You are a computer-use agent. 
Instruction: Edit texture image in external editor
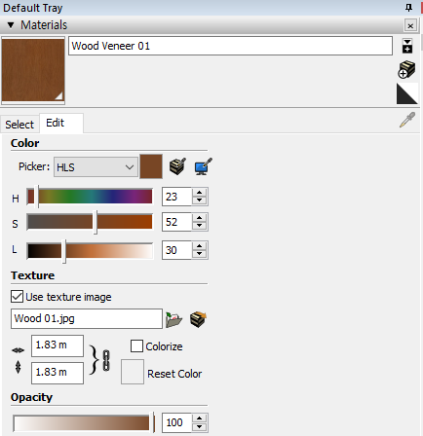click(x=198, y=319)
